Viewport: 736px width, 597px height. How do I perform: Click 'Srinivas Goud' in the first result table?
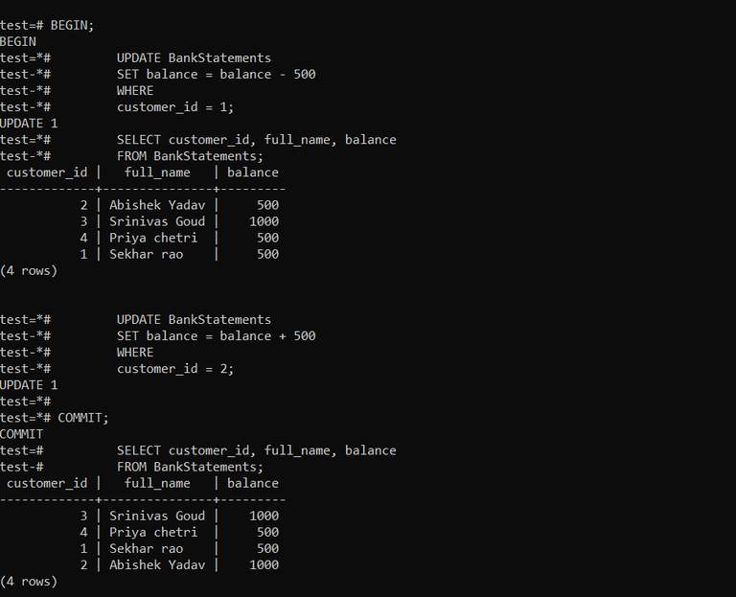(x=157, y=221)
